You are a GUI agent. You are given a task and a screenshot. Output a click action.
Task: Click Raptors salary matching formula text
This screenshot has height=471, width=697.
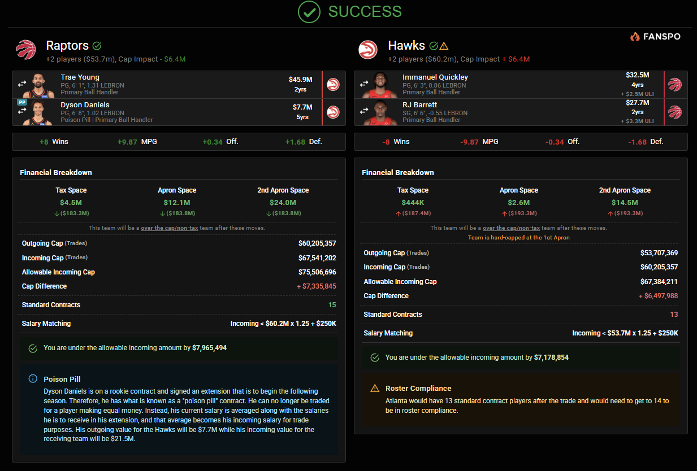coord(283,324)
